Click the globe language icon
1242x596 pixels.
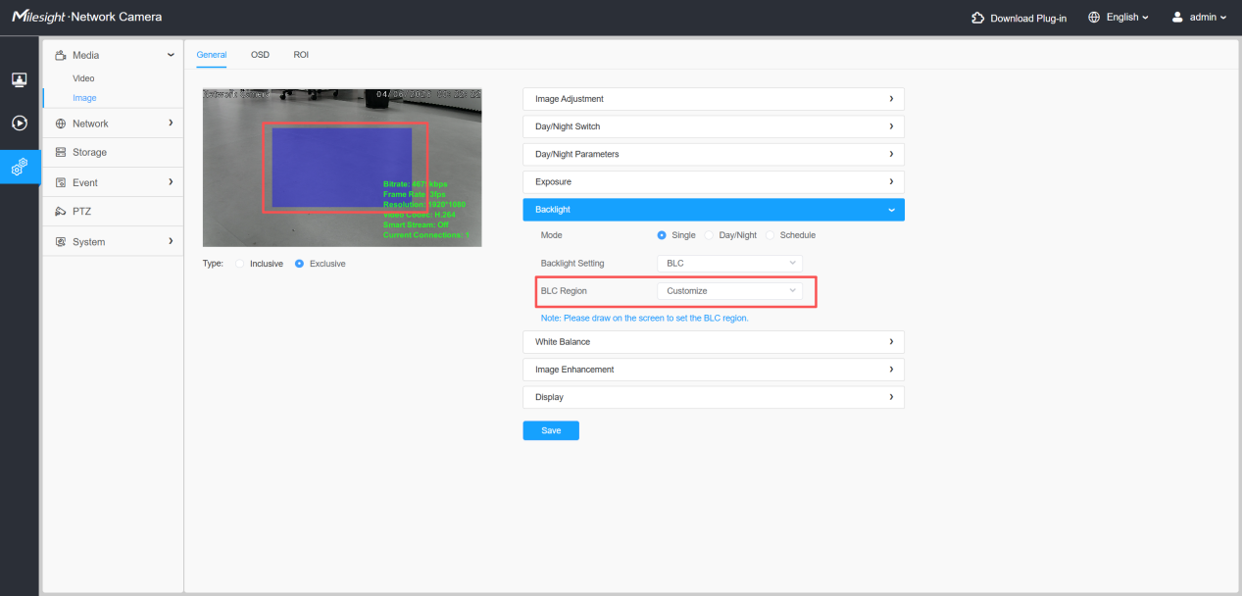click(1094, 18)
